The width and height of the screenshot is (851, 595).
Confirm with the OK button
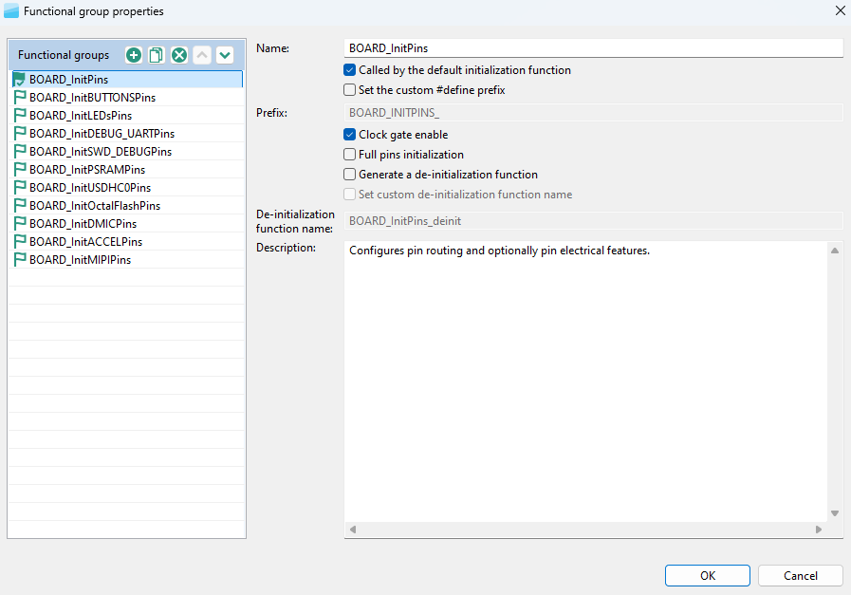pyautogui.click(x=707, y=575)
